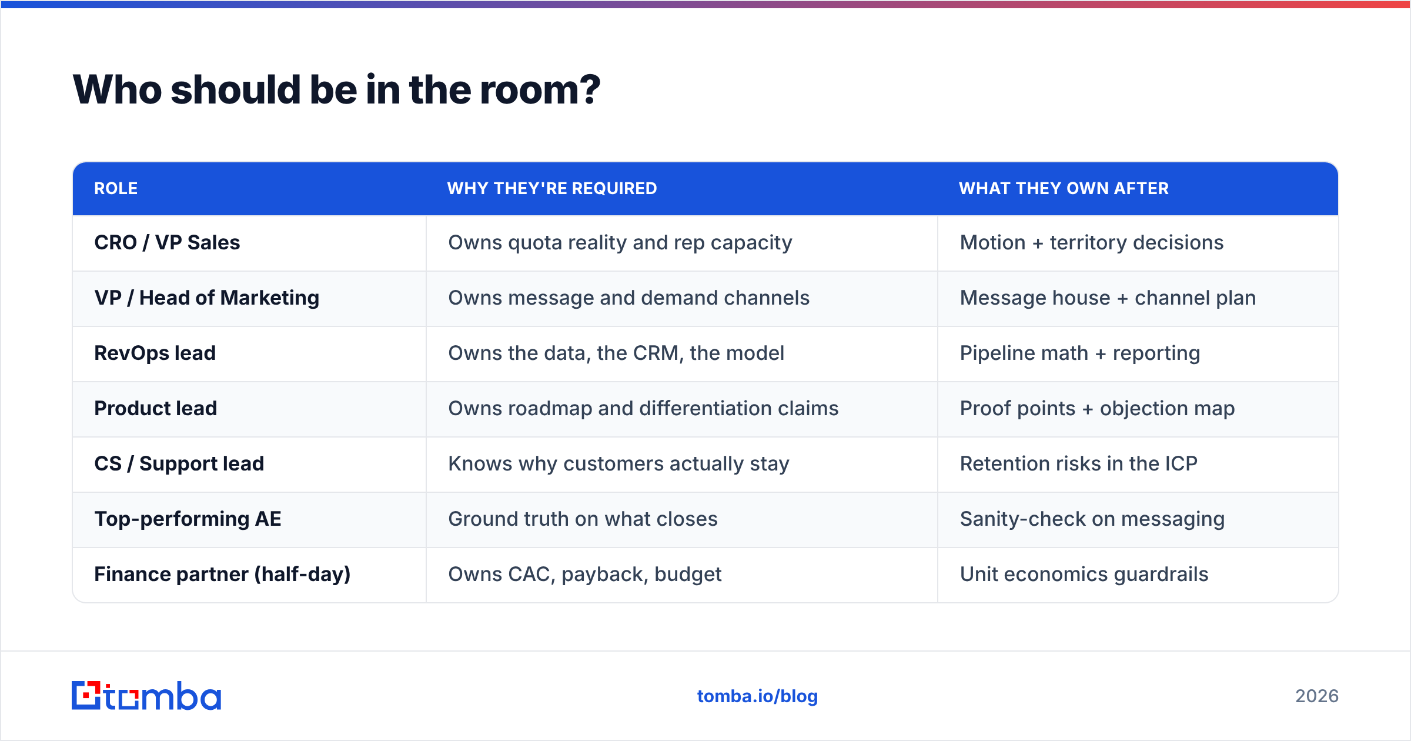
Task: Click the tomba logo
Action: [146, 696]
